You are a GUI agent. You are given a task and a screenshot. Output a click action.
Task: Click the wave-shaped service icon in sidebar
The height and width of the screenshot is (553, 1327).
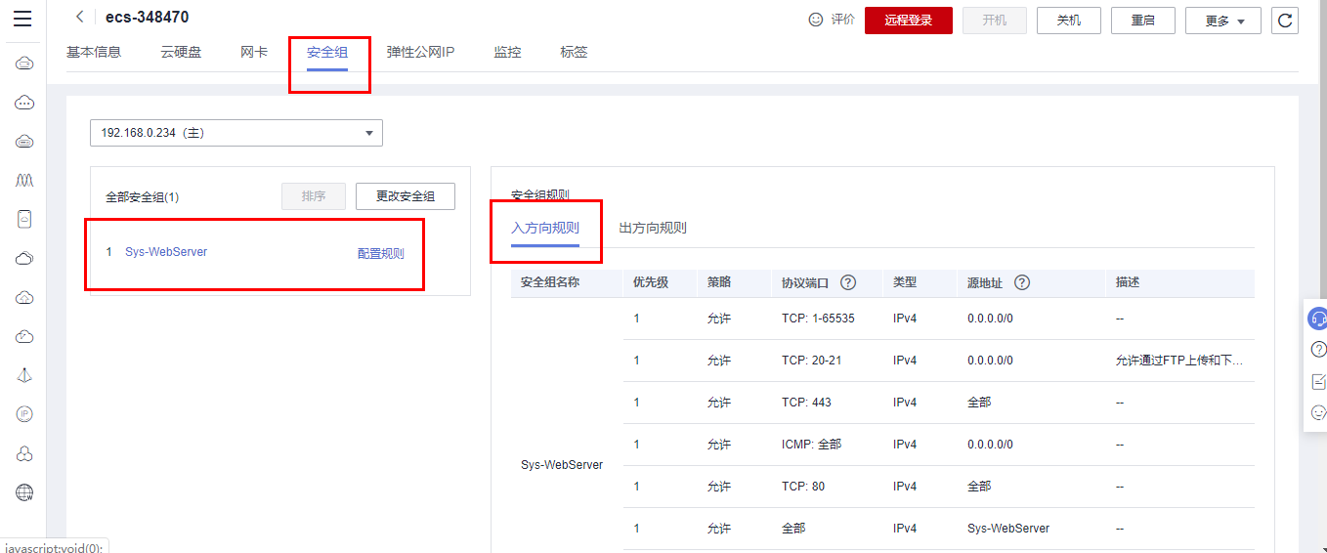pos(25,181)
